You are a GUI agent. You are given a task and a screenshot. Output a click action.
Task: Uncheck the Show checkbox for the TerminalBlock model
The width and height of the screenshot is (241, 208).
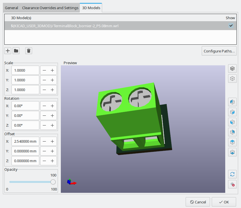point(231,25)
